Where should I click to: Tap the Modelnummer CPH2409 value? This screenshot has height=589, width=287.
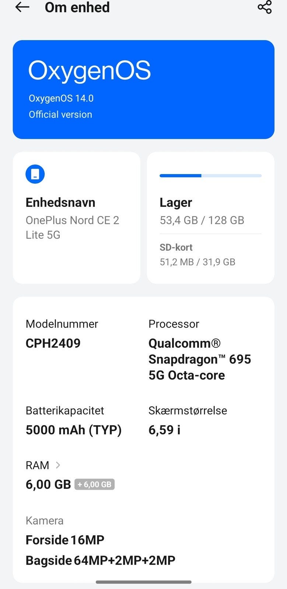pos(53,343)
